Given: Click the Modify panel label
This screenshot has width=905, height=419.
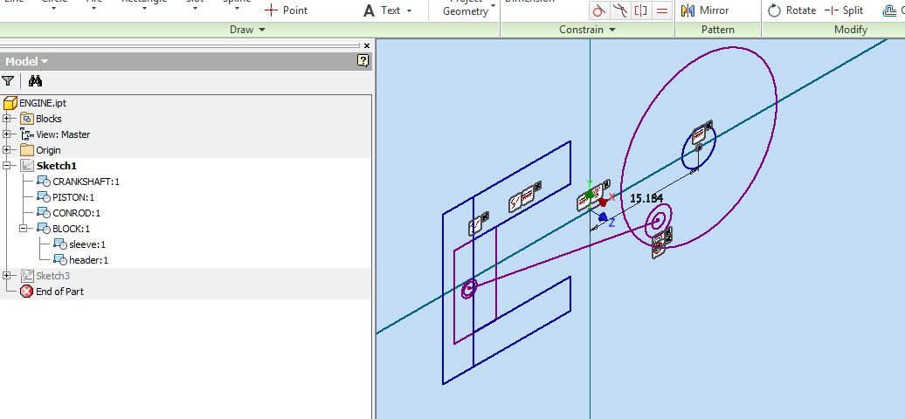Looking at the screenshot, I should 851,30.
